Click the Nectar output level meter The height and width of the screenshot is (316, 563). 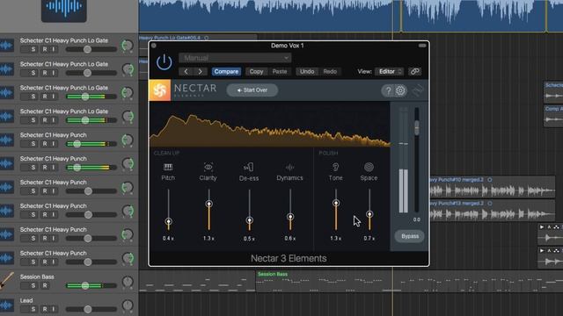point(404,160)
